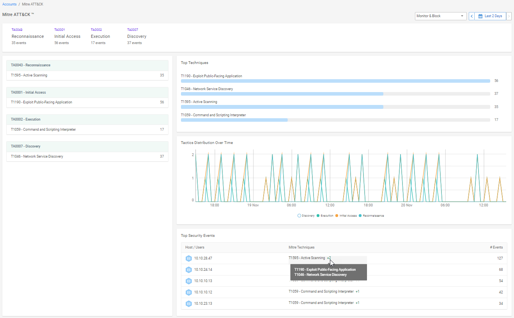514x318 pixels.
Task: Open the TA0001 tactic ID link
Action: pyautogui.click(x=59, y=30)
